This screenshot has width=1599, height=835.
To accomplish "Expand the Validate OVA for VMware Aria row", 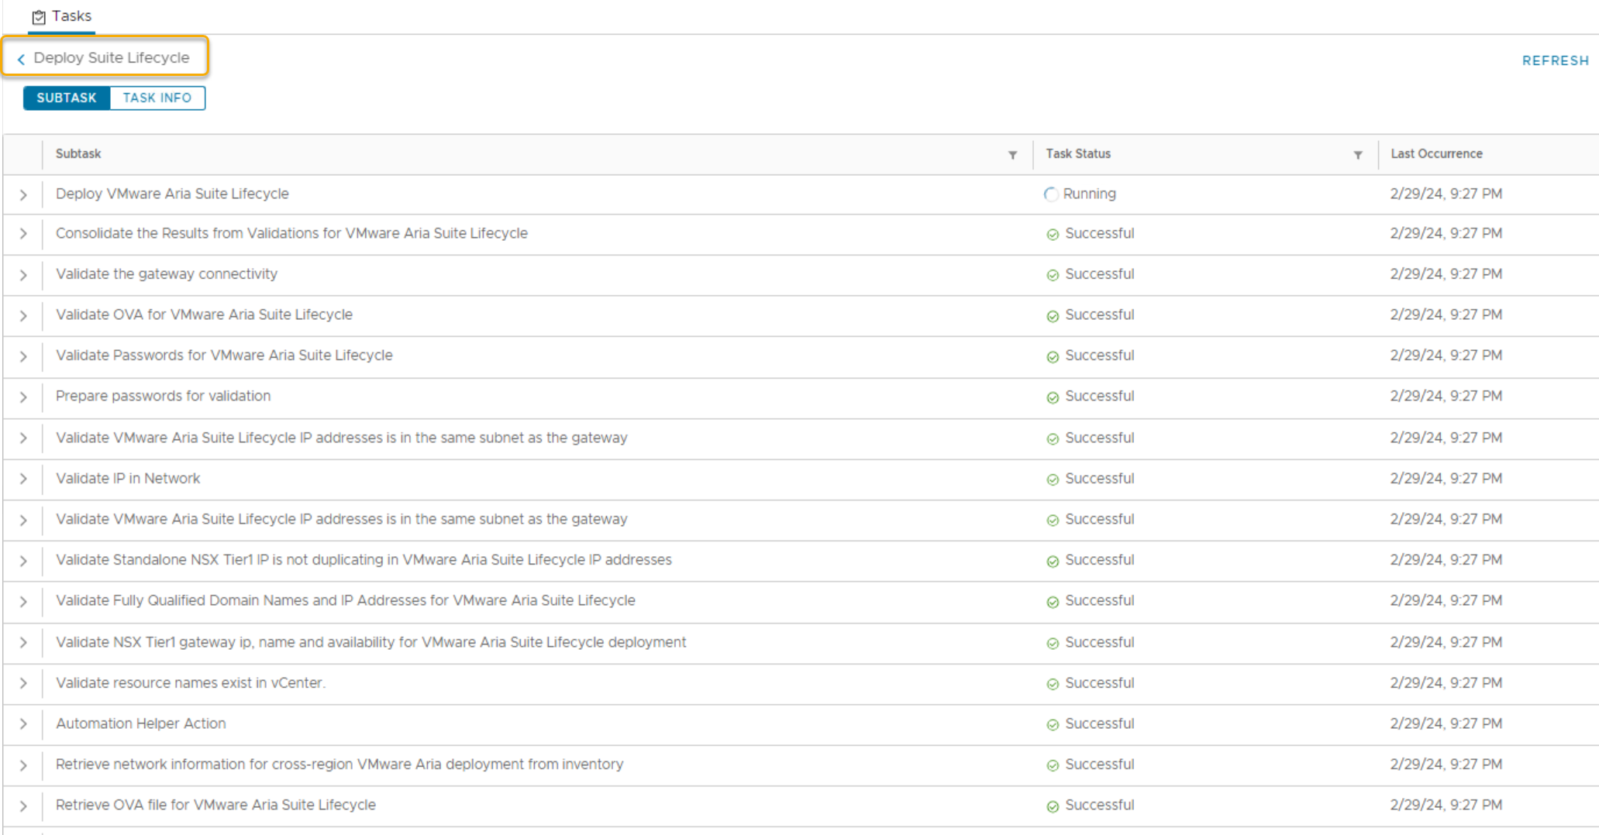I will pos(23,316).
